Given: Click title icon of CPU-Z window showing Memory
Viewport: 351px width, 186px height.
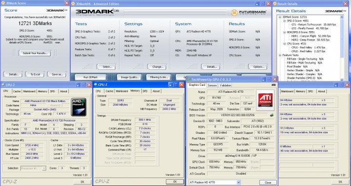Looking at the screenshot, I should pyautogui.click(x=96, y=84).
